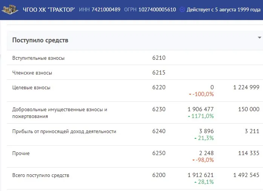
Task: Click the Прибыль от приносящей доход деятельности label
Action: [64, 132]
